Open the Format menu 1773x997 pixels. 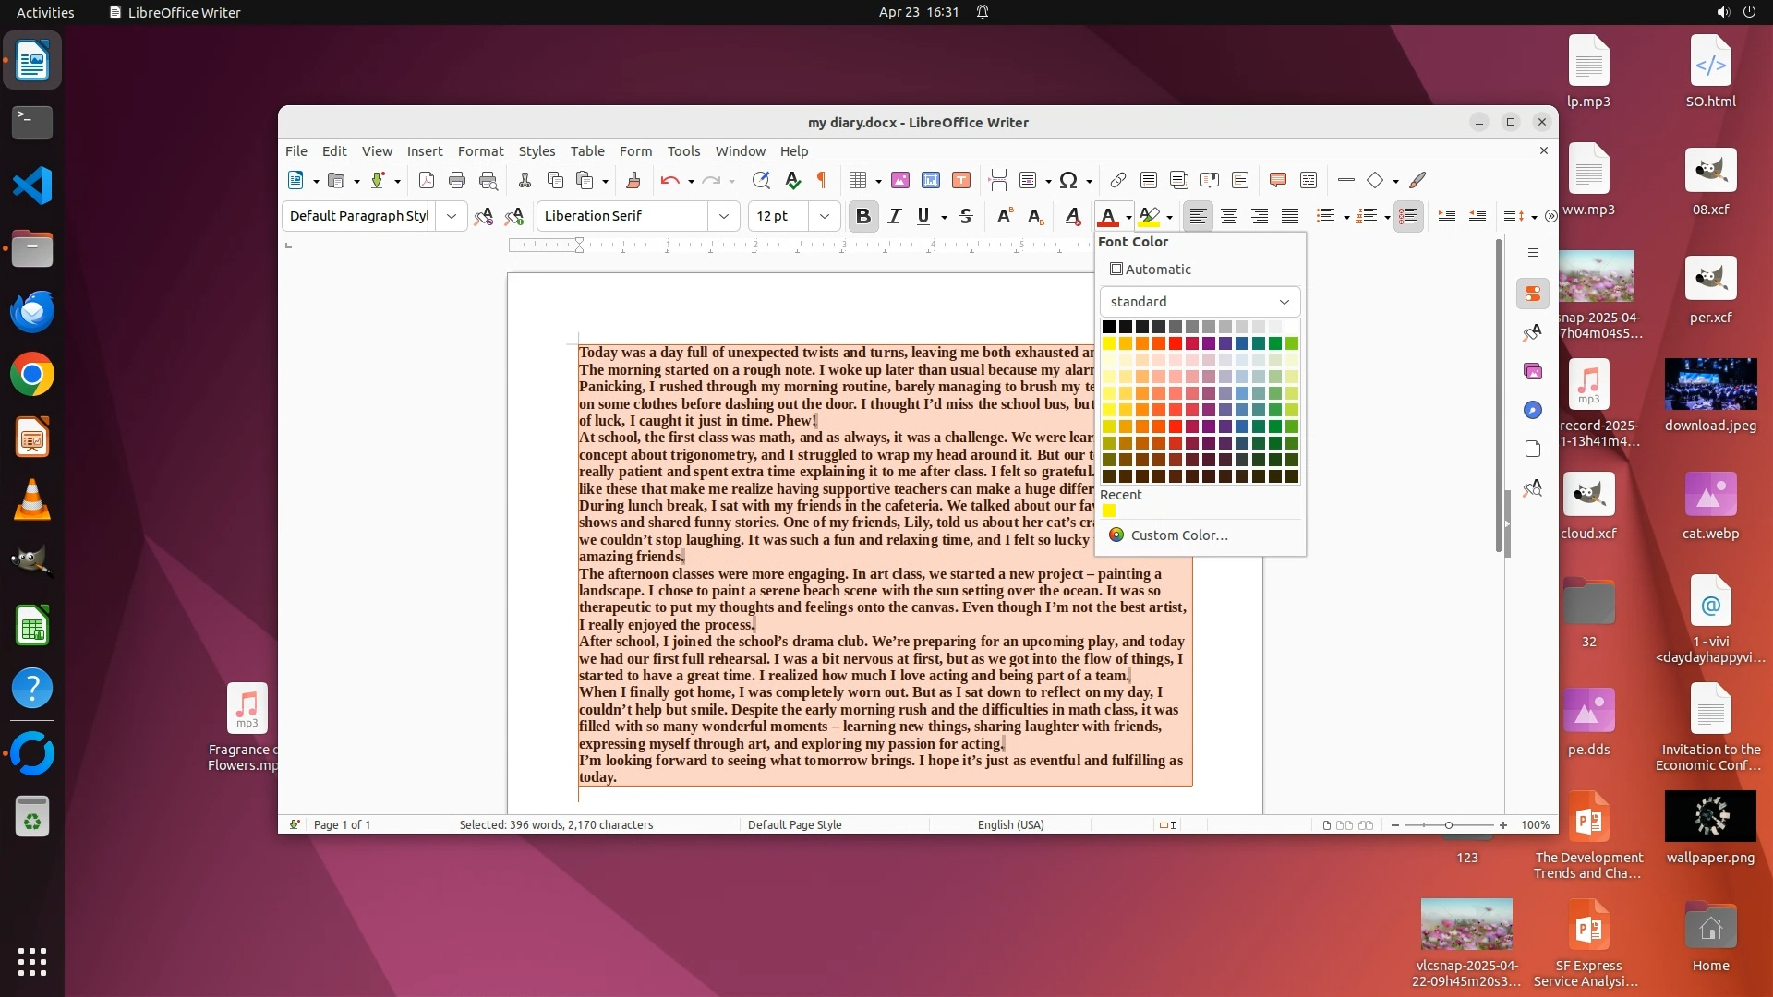[480, 150]
